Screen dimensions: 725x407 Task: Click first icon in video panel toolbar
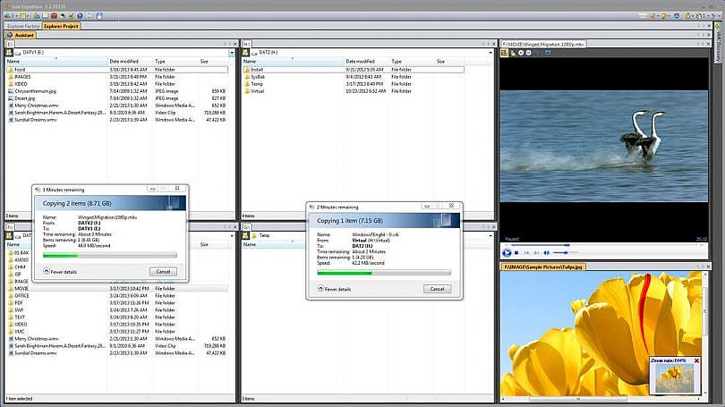pos(505,53)
